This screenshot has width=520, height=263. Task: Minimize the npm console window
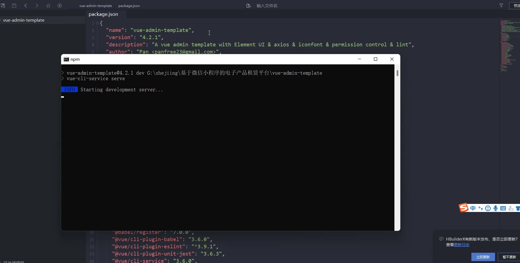tap(359, 59)
